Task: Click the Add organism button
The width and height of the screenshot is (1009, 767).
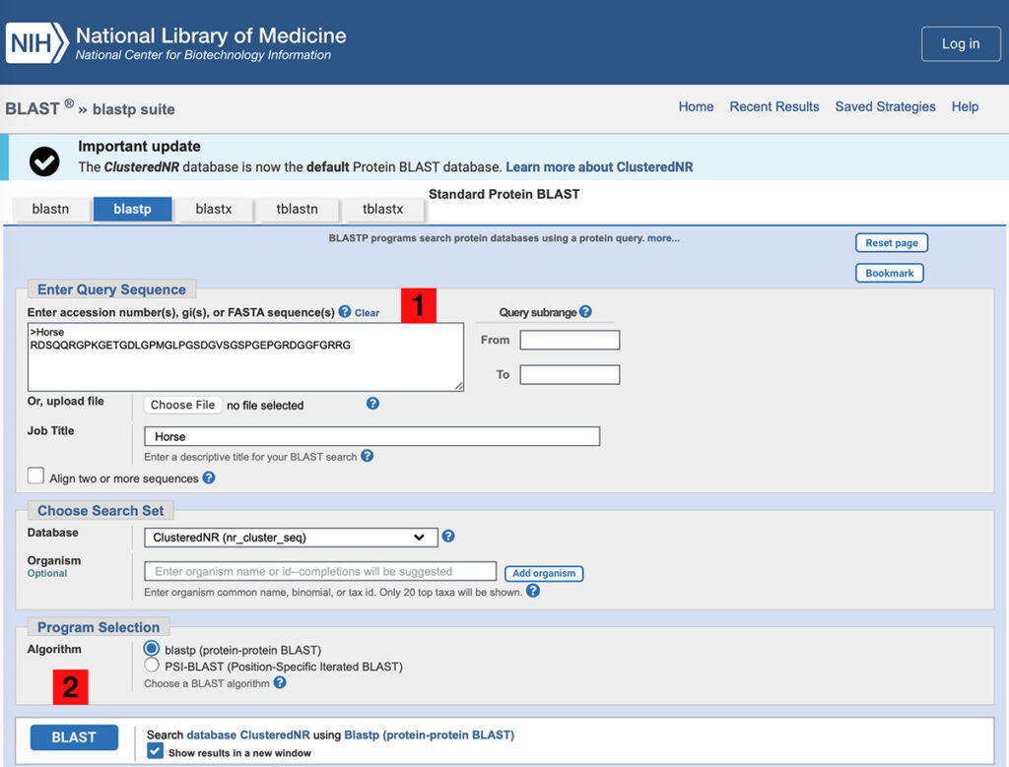Action: pyautogui.click(x=544, y=573)
